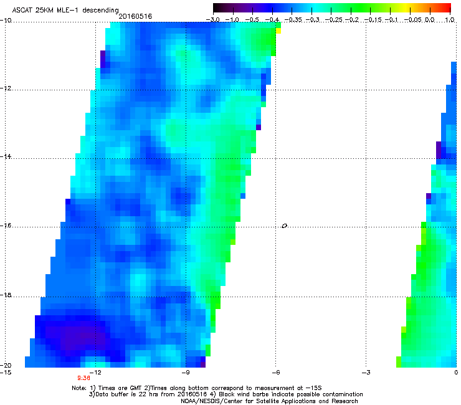This screenshot has width=461, height=405.
Task: Click the -6 longitude axis label
Action: (x=276, y=373)
